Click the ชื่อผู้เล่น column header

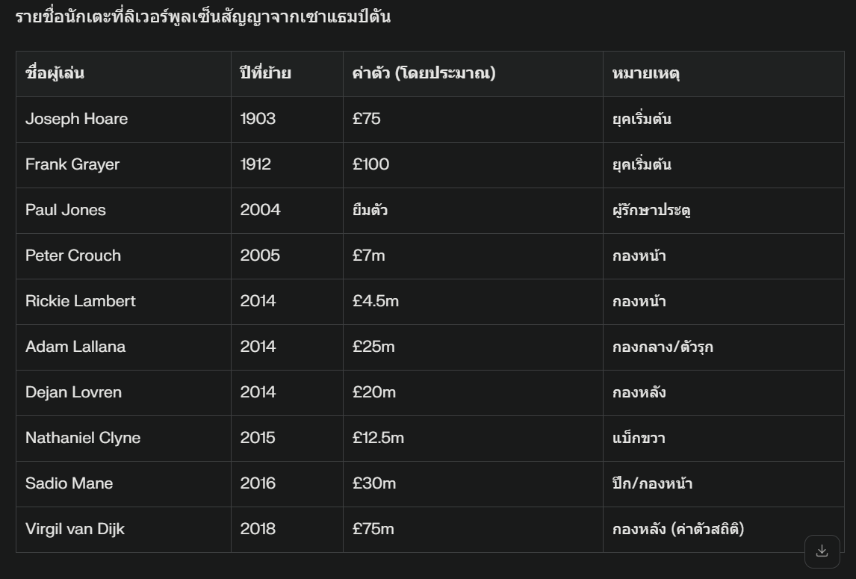[x=55, y=73]
